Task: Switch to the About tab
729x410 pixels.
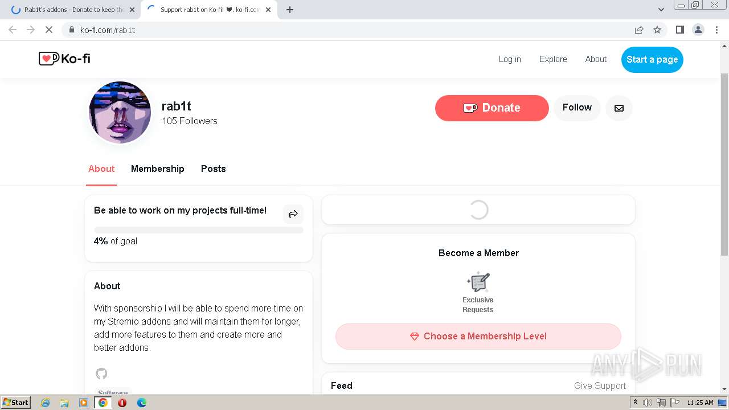Action: [x=101, y=169]
